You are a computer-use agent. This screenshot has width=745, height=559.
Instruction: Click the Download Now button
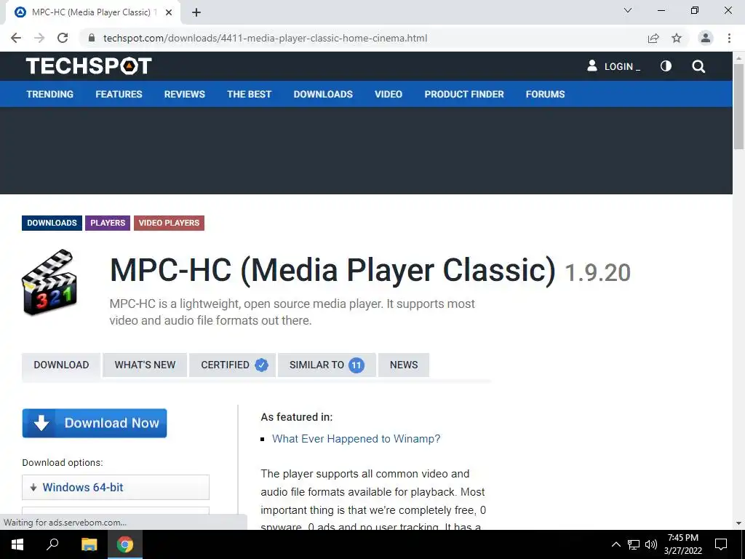click(95, 423)
